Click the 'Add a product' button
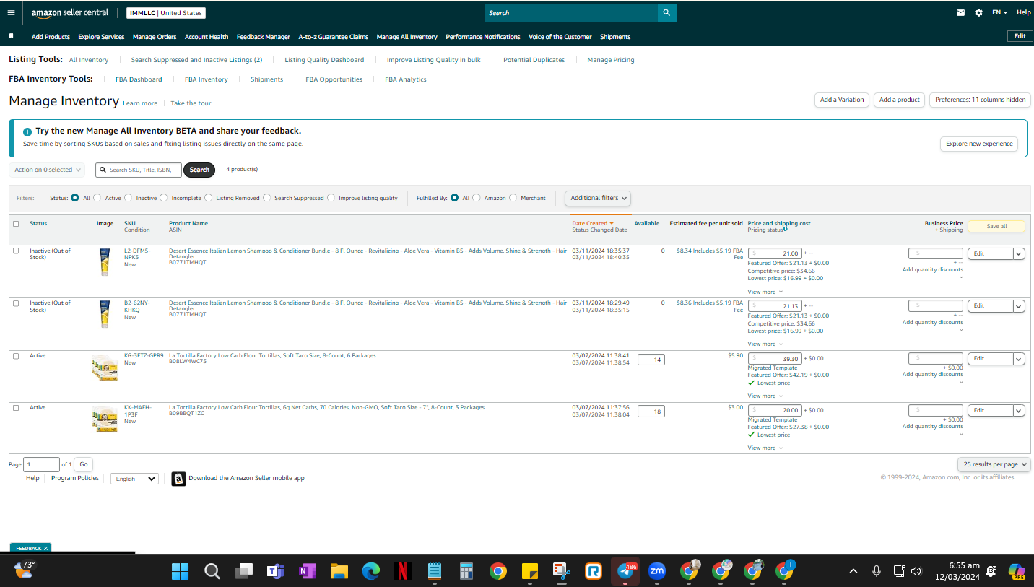 pyautogui.click(x=900, y=100)
